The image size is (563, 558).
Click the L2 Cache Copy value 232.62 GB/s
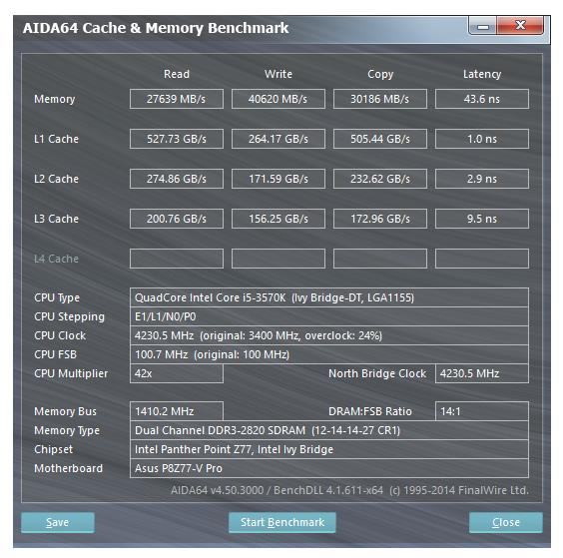[x=380, y=179]
